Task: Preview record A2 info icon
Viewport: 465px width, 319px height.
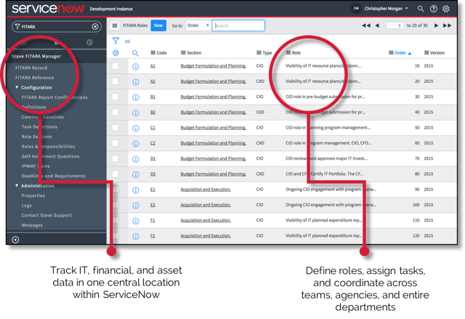Action: click(136, 82)
